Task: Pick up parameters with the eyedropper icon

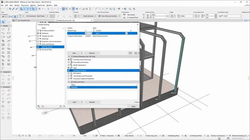Action: point(13,9)
